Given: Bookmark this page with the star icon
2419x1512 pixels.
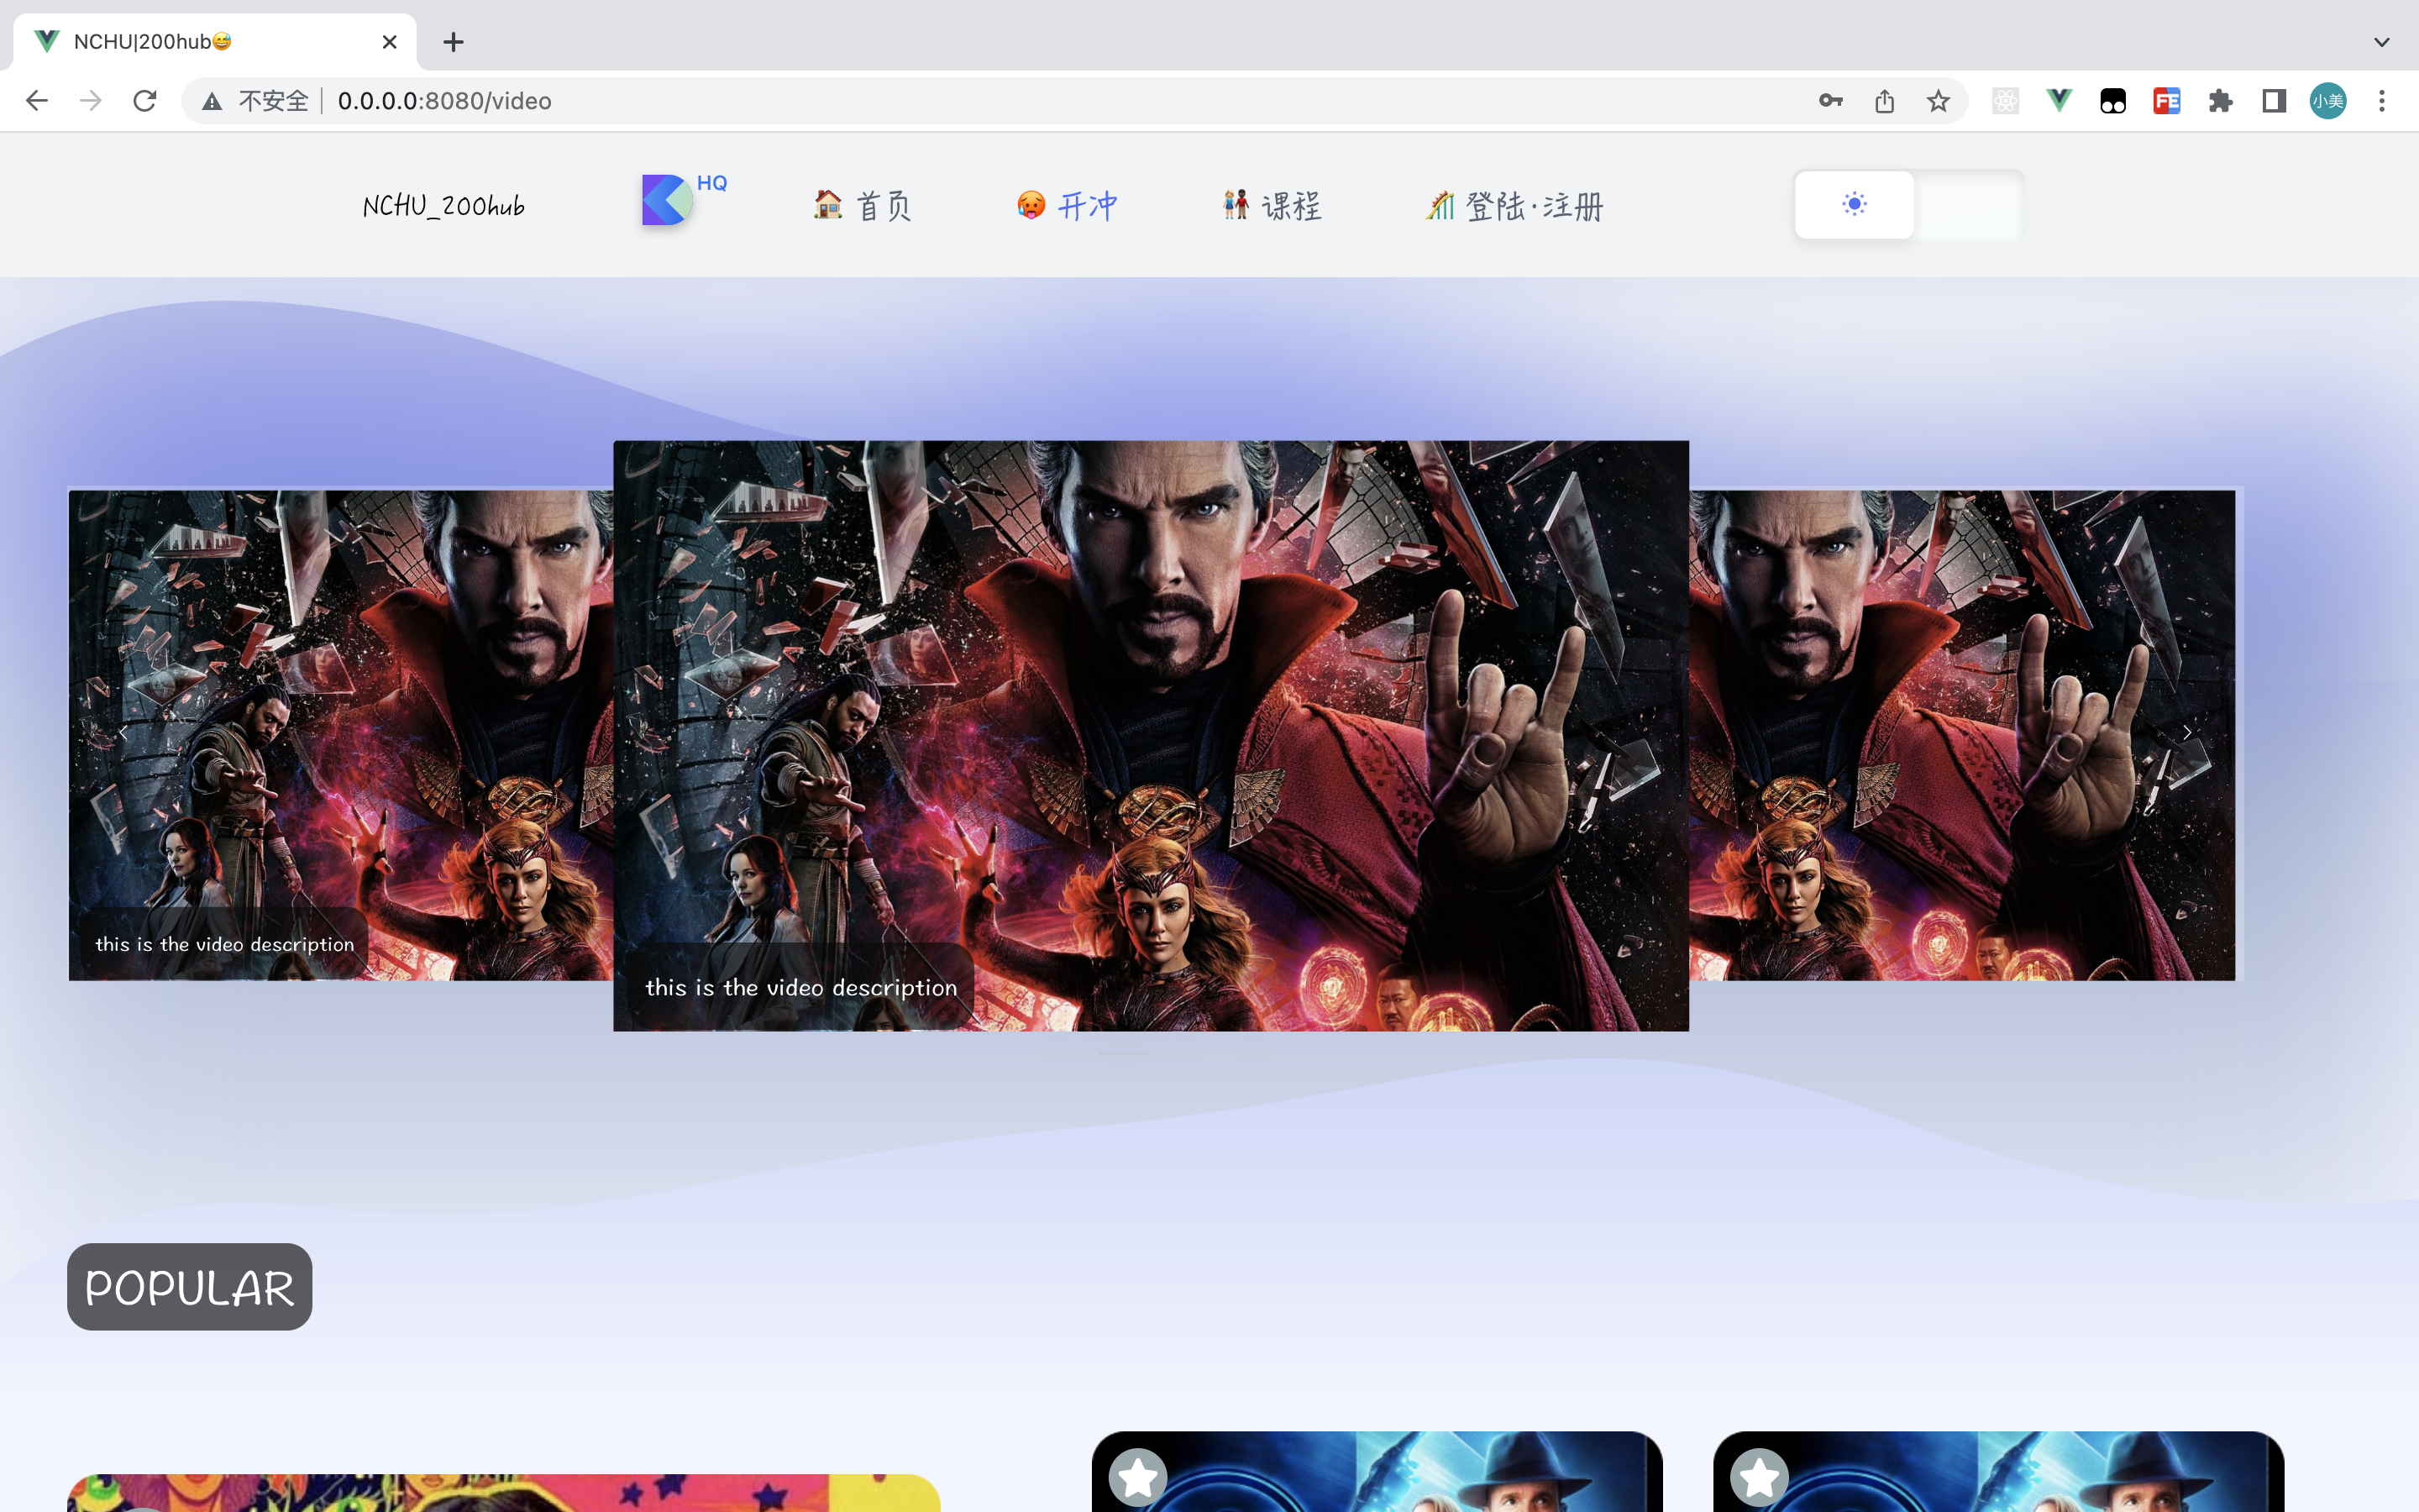Looking at the screenshot, I should [x=1939, y=101].
